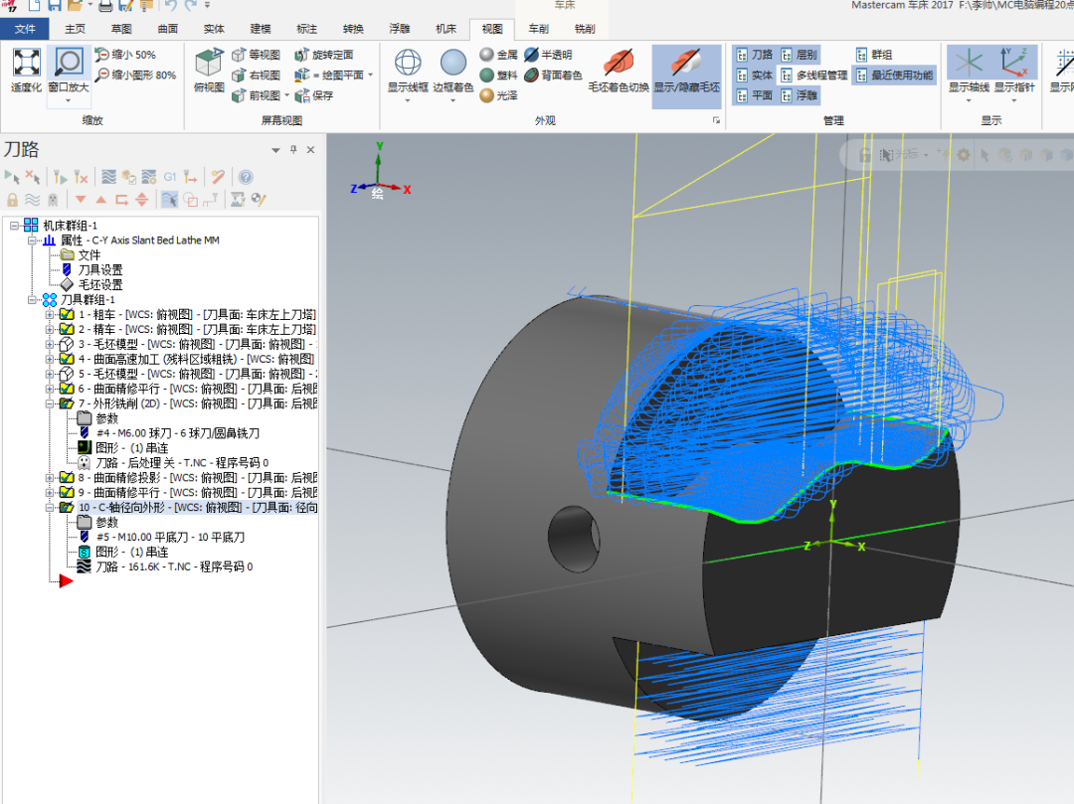Select the 金属 material color sphere
This screenshot has height=804, width=1074.
tap(486, 55)
